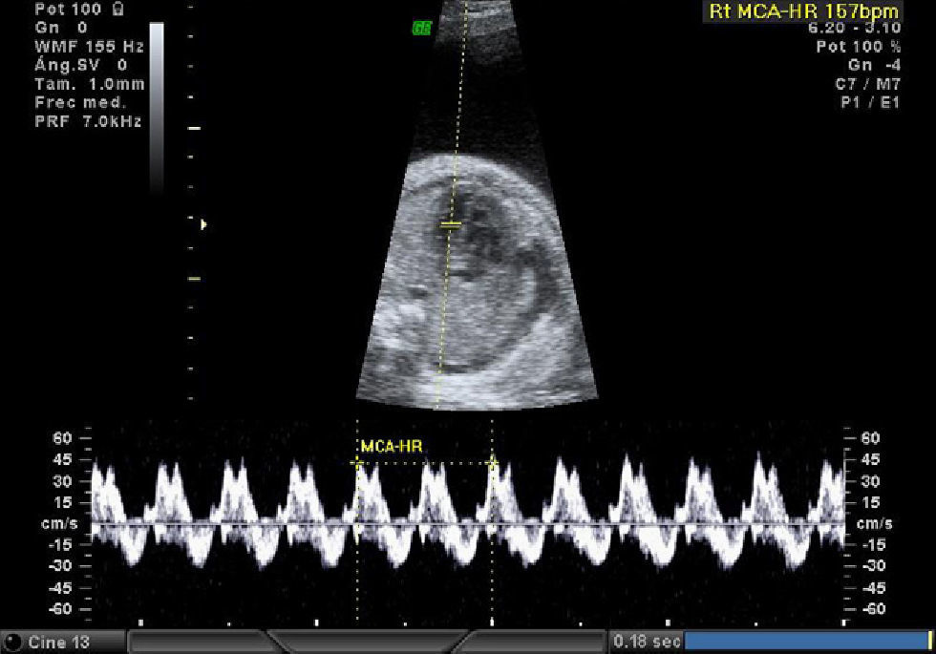Click the grayscale map bar
The height and width of the screenshot is (654, 936).
(x=156, y=105)
